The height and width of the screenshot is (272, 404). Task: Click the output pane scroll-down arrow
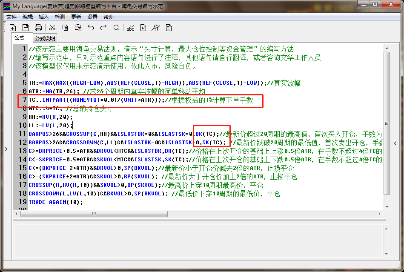click(386, 254)
